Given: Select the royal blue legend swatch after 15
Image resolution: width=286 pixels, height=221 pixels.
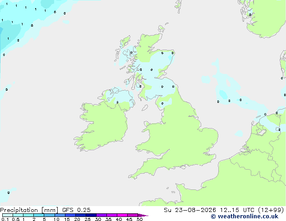Looking at the screenshot, I should coord(70,215).
